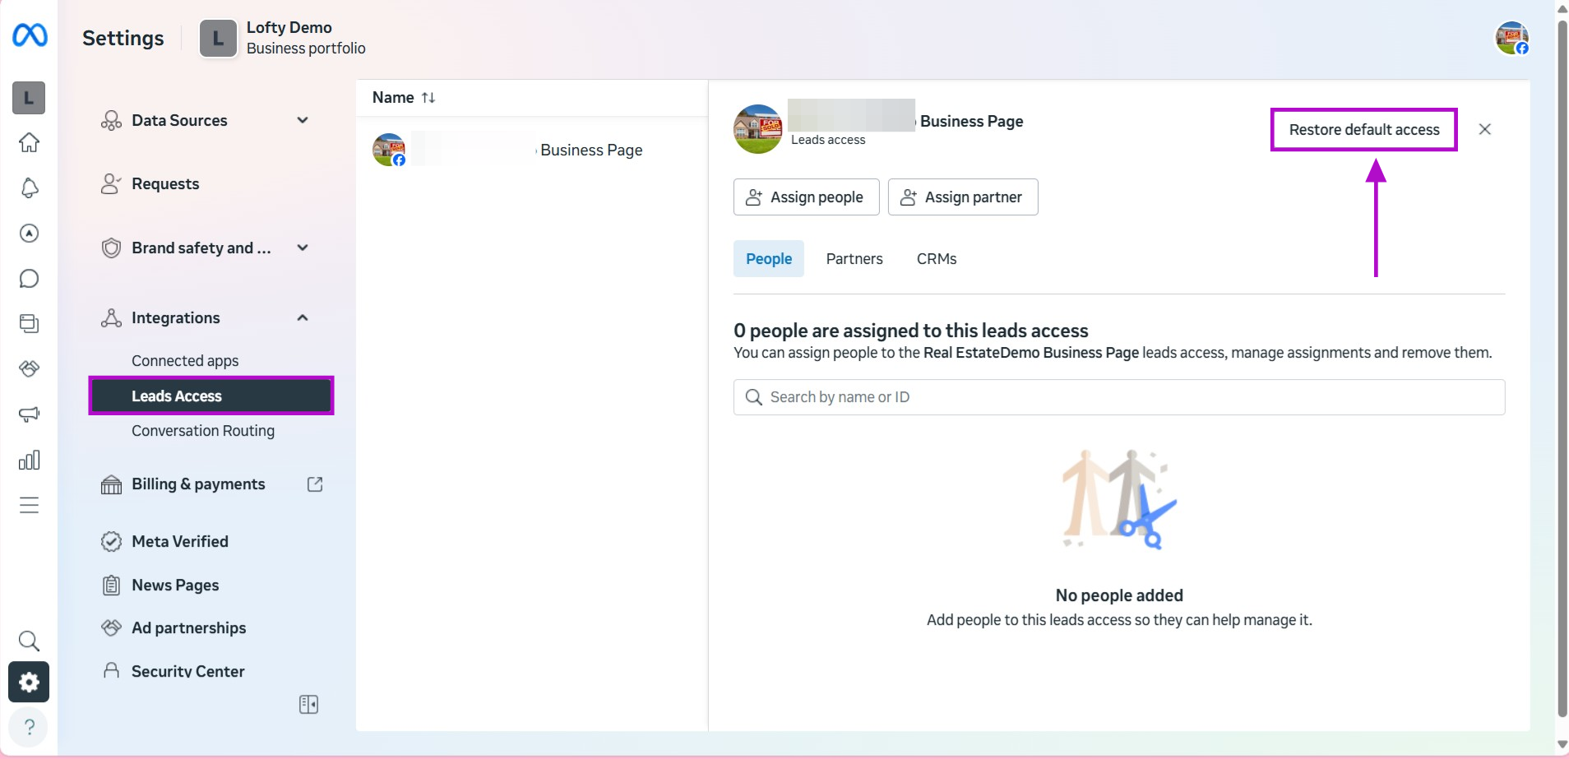Click the Assign people button
Screen dimensions: 1569x759
(806, 197)
